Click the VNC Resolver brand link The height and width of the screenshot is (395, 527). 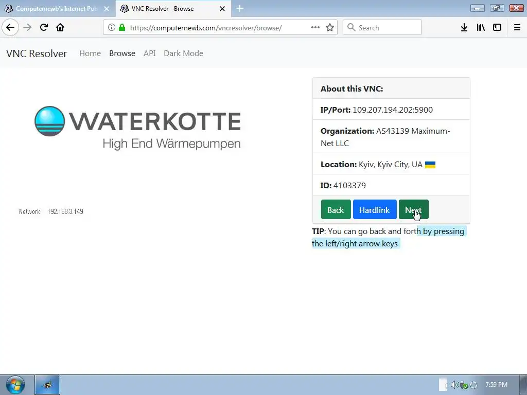tap(37, 53)
